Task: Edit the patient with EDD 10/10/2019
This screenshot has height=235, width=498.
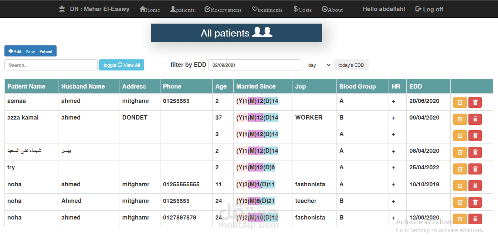Action: tap(460, 186)
